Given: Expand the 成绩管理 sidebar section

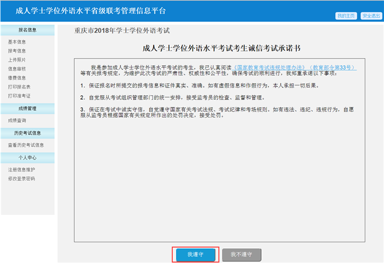Looking at the screenshot, I should click(x=27, y=108).
